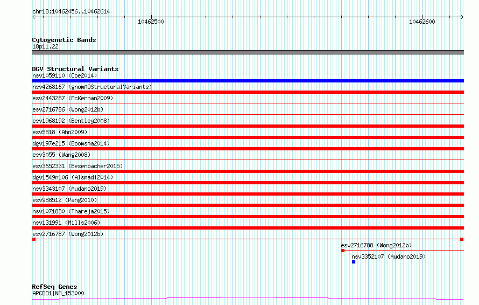Open variant label esv2716788 (Wong2012b)

click(376, 245)
